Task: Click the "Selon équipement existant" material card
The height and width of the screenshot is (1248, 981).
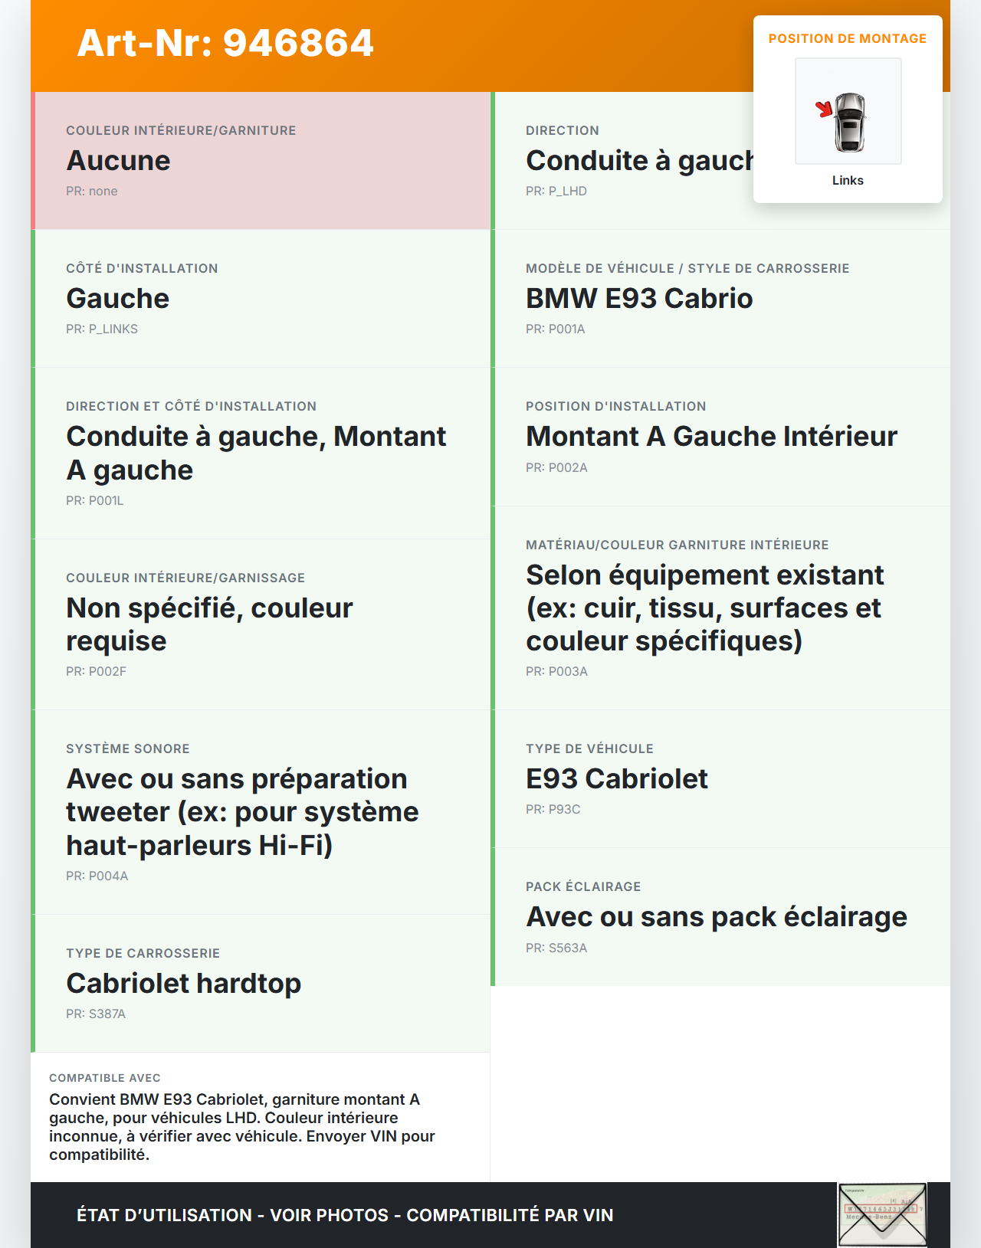Action: point(720,608)
